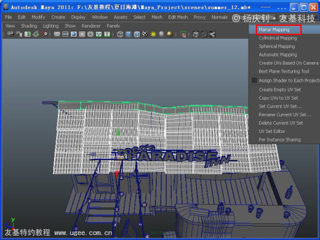Choose Cylindrical Mapping
The height and width of the screenshot is (240, 320).
(278, 38)
